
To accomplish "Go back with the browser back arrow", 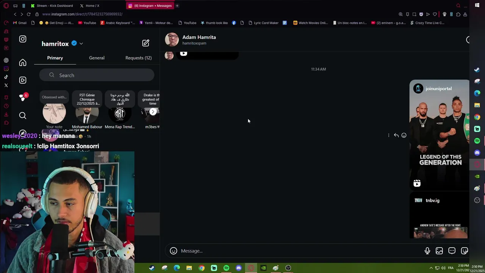I will pyautogui.click(x=15, y=14).
